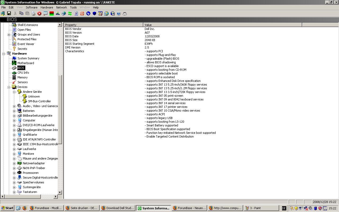Click the blue question mark help icon
The image size is (339, 212).
(x=119, y=14)
